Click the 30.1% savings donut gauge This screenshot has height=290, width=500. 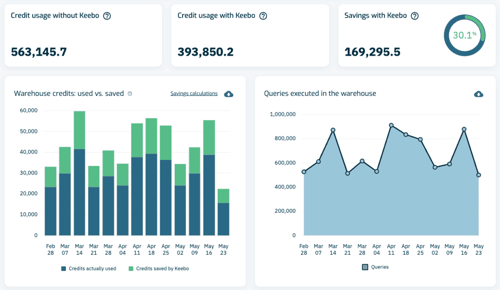(x=465, y=35)
